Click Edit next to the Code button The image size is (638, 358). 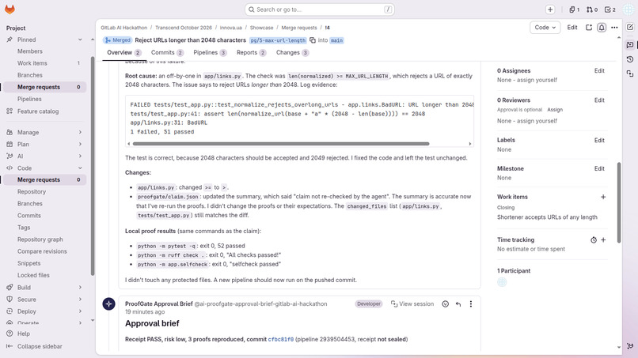pyautogui.click(x=572, y=27)
